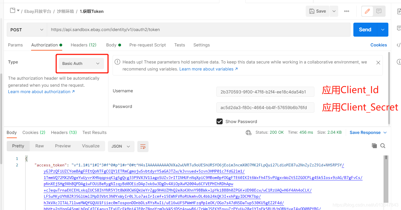Uncheck the Show Password checkbox

click(219, 121)
